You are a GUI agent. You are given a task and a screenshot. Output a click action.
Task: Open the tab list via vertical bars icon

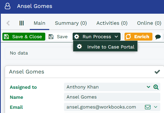pyautogui.click(x=22, y=23)
